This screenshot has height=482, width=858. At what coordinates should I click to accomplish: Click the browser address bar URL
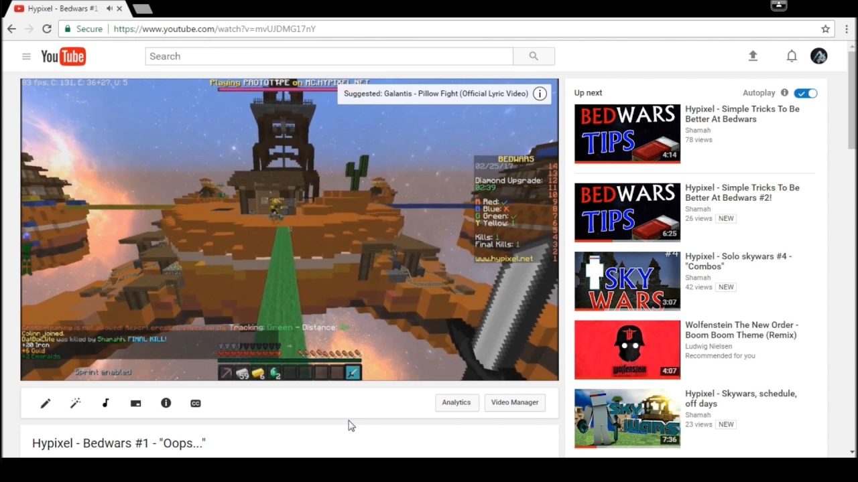(x=214, y=29)
